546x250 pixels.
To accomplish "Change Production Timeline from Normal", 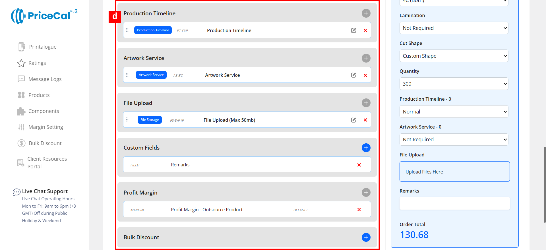I will [x=454, y=112].
